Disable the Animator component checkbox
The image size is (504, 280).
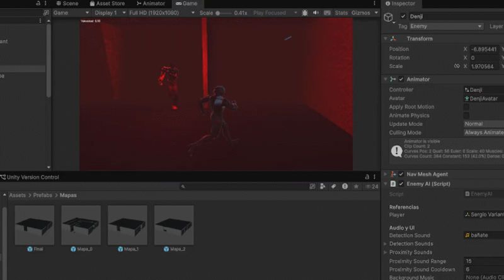click(401, 79)
